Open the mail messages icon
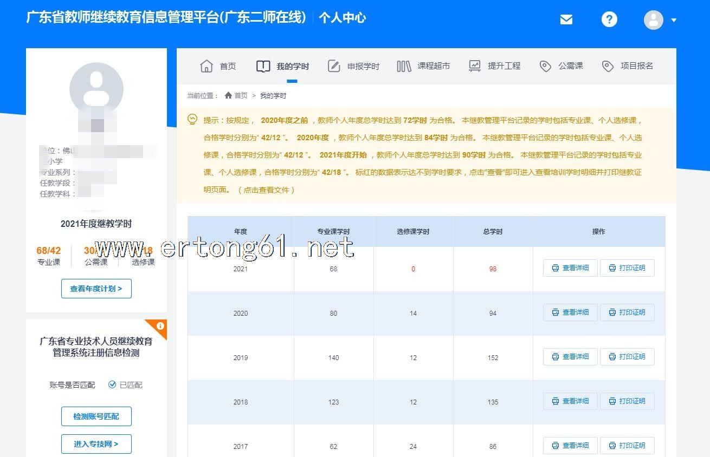Viewport: 710px width, 457px height. click(x=566, y=19)
